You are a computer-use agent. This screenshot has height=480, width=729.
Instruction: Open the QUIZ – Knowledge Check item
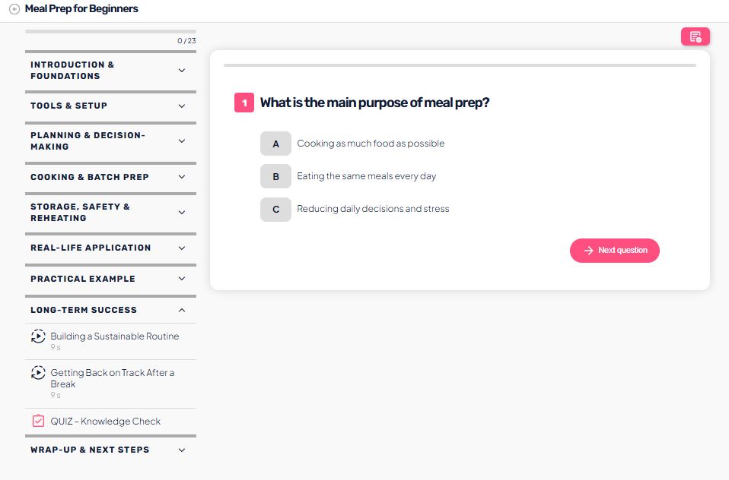[106, 422]
